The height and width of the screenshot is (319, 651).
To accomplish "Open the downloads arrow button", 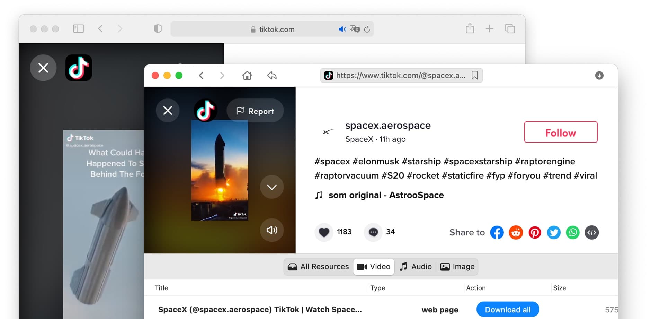I will click(599, 75).
